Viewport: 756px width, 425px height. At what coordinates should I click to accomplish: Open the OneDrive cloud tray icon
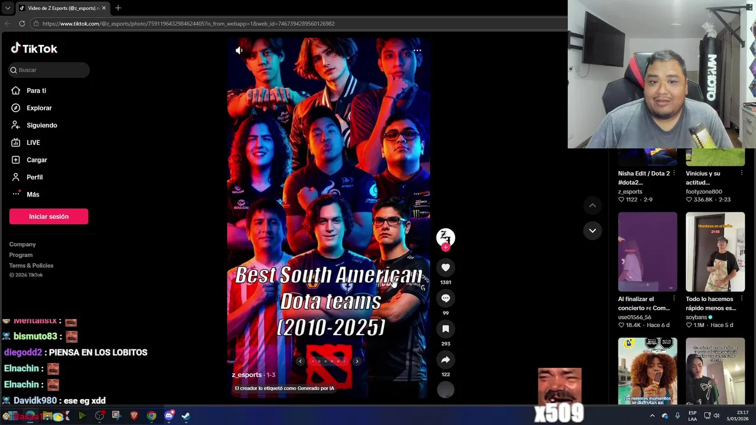click(665, 416)
